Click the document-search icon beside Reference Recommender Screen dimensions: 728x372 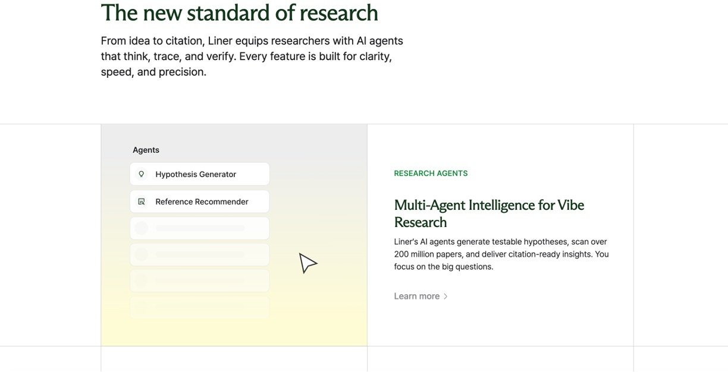[142, 201]
